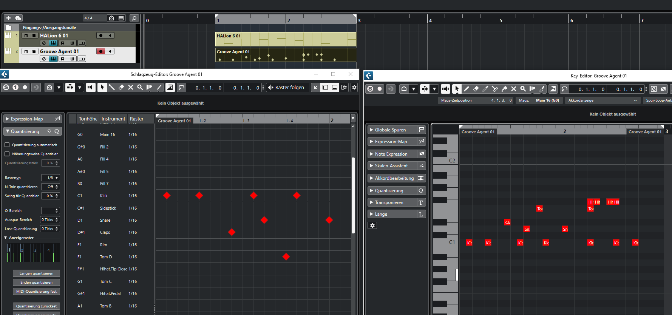Choose the Zoom tool in Key Editor
Viewport: 672px width, 315px height.
(523, 89)
